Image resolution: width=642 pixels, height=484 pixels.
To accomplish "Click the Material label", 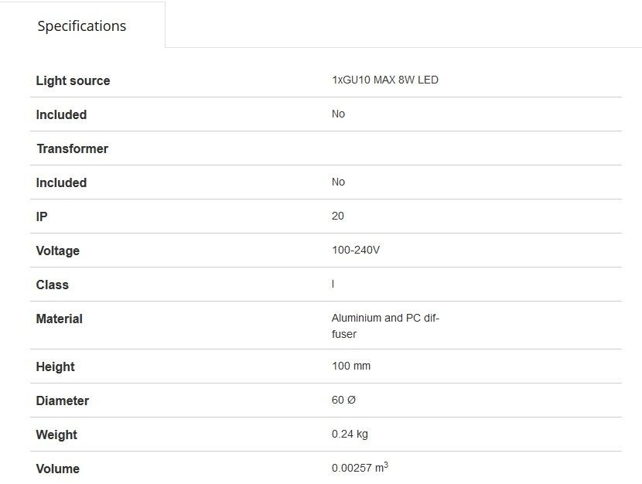I will pos(59,319).
